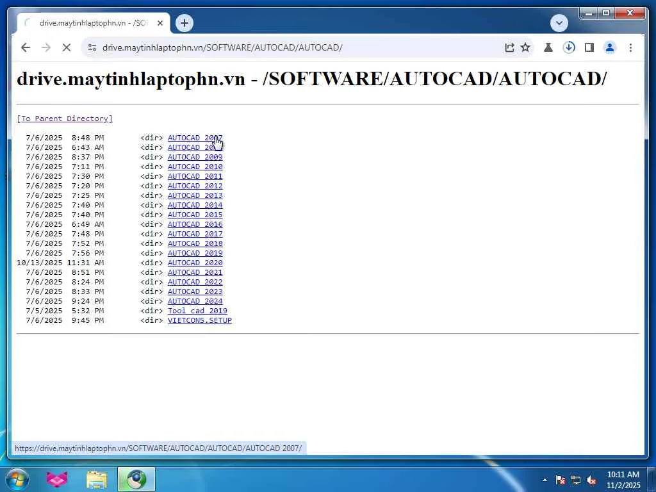Open the Chrome Labs flask icon
656x492 pixels.
(548, 47)
